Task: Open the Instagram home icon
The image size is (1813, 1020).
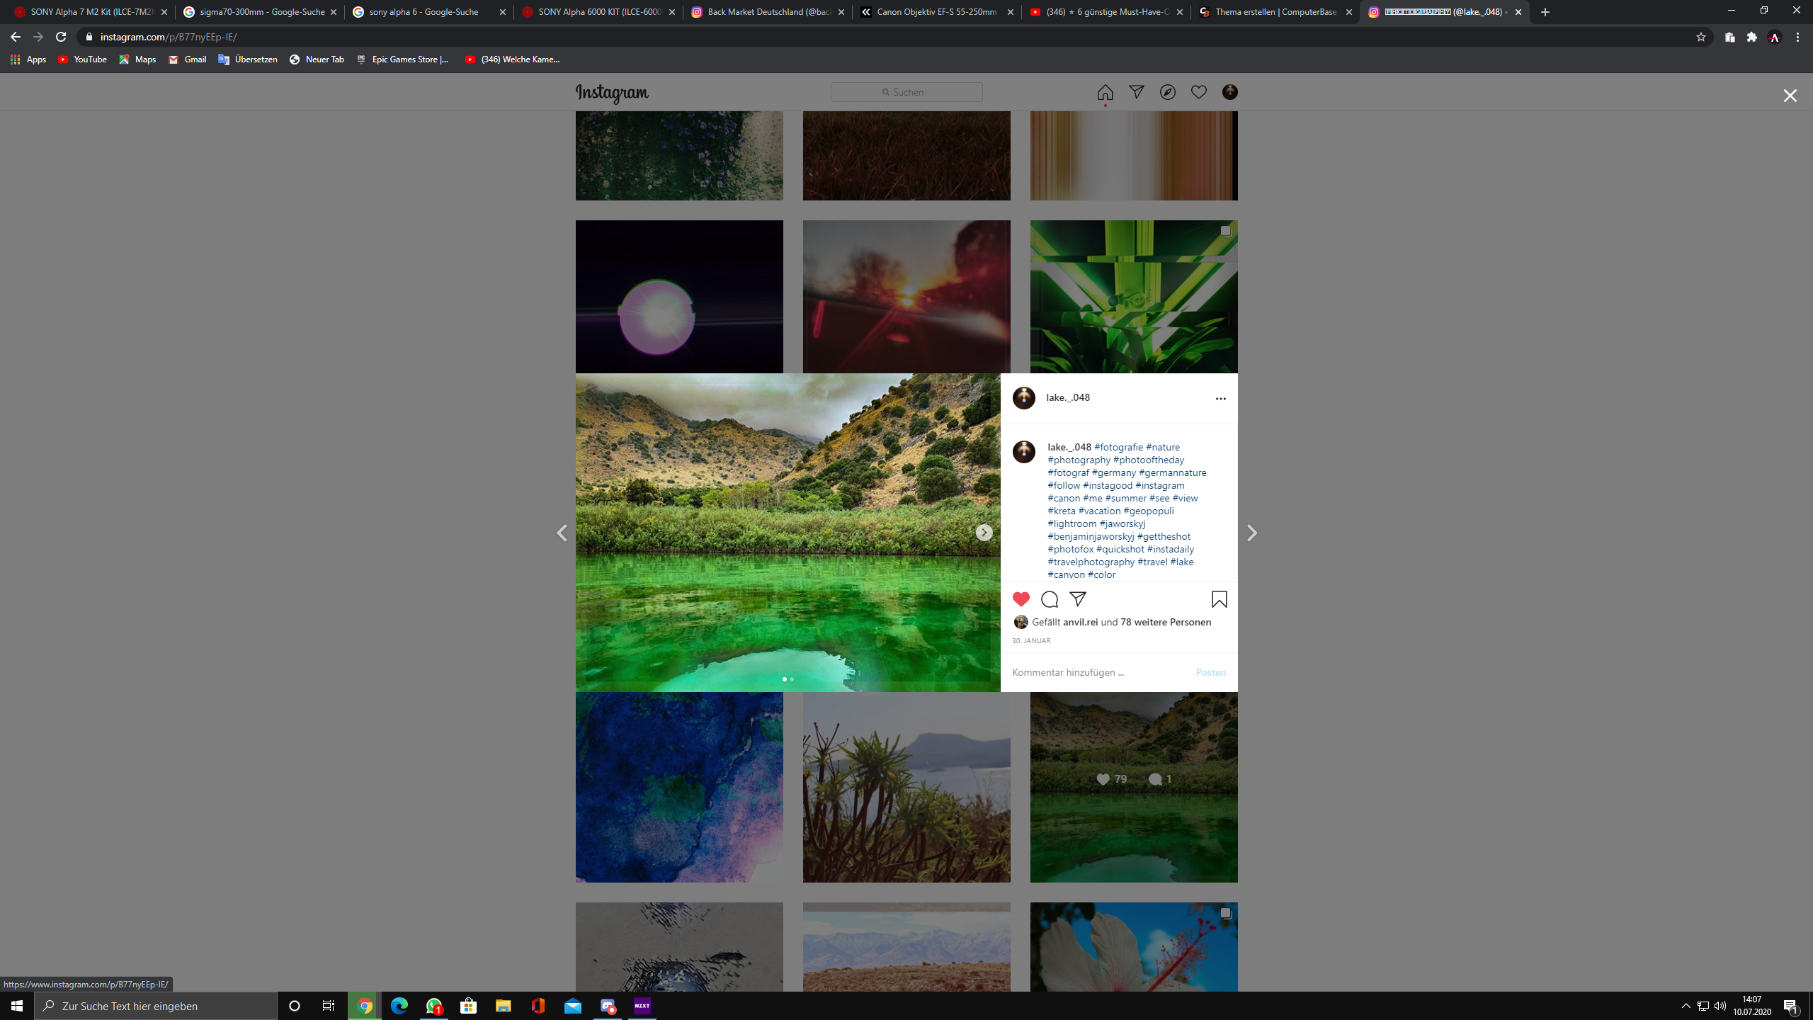Action: (x=1105, y=92)
